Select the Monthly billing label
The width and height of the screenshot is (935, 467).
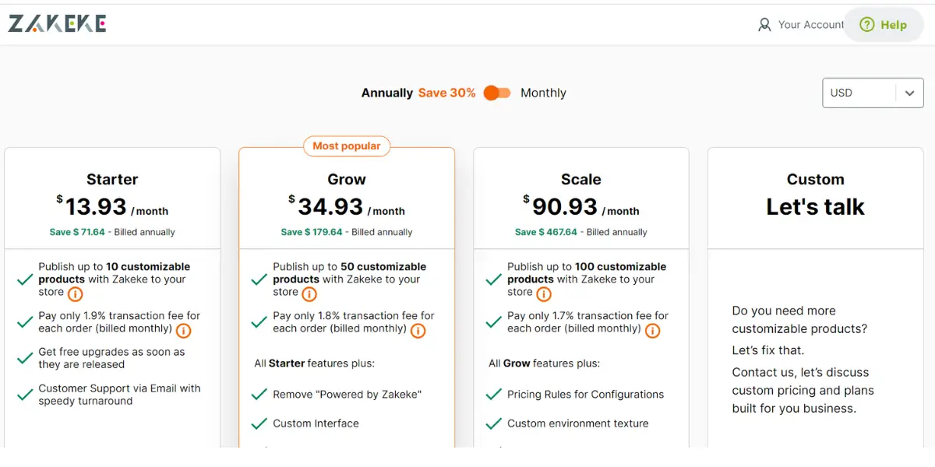pyautogui.click(x=543, y=93)
